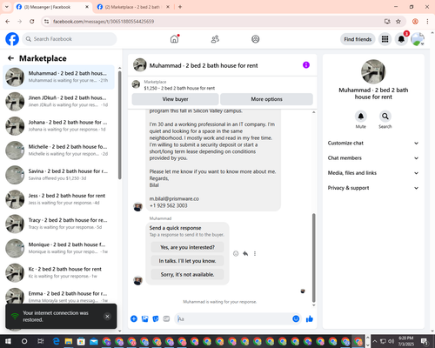Expand Customize chat section
The height and width of the screenshot is (348, 435).
(373, 143)
